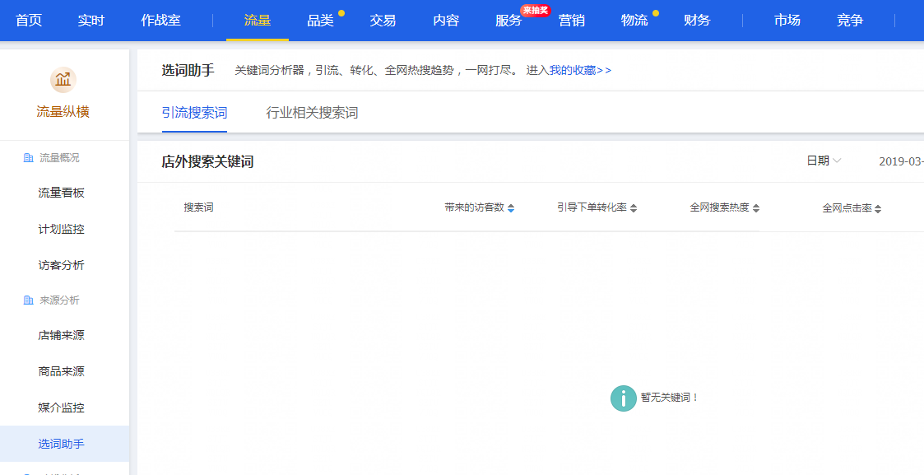The height and width of the screenshot is (475, 924).
Task: Open the 营销 top menu
Action: pos(572,21)
